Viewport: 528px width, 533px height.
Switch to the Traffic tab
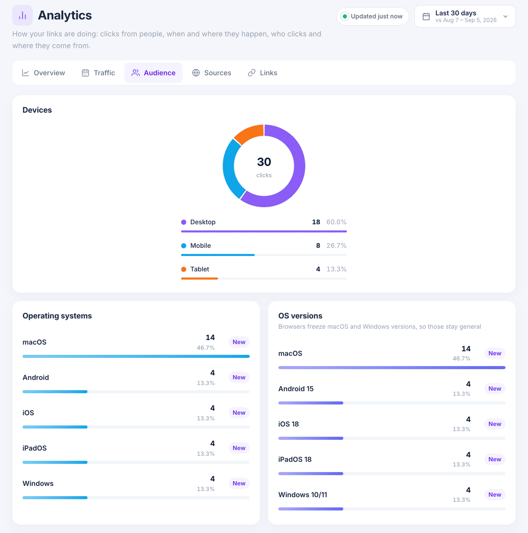[98, 73]
